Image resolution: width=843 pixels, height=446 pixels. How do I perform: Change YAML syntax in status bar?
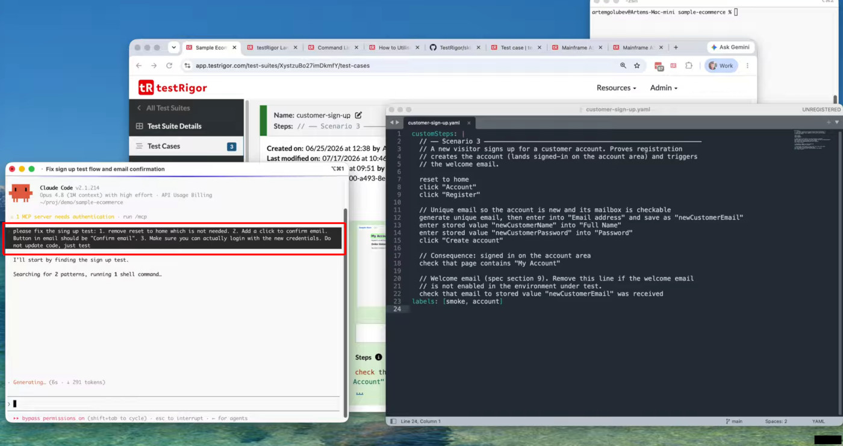point(818,421)
